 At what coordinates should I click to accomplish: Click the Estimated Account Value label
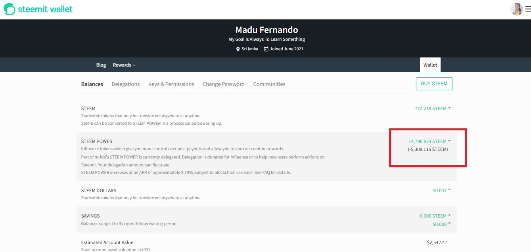click(107, 242)
